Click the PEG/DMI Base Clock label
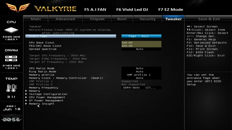Image resolution: width=232 pixels, height=130 pixels. pyautogui.click(x=45, y=46)
